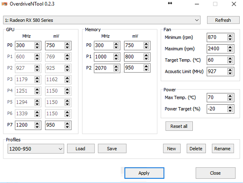Increase fan Maximum rpm with up arrow
The height and width of the screenshot is (183, 243).
(x=230, y=47)
